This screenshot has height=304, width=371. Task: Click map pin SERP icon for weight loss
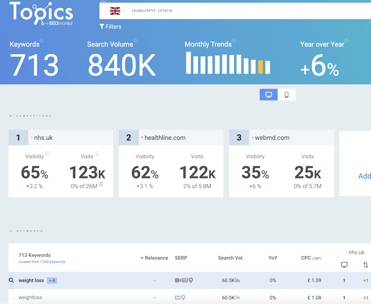click(x=191, y=280)
